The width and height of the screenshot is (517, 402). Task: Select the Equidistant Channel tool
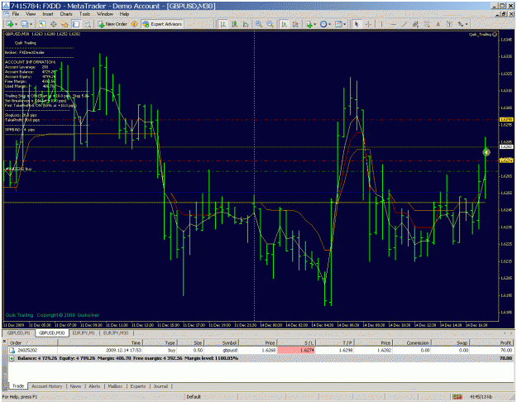(x=415, y=24)
